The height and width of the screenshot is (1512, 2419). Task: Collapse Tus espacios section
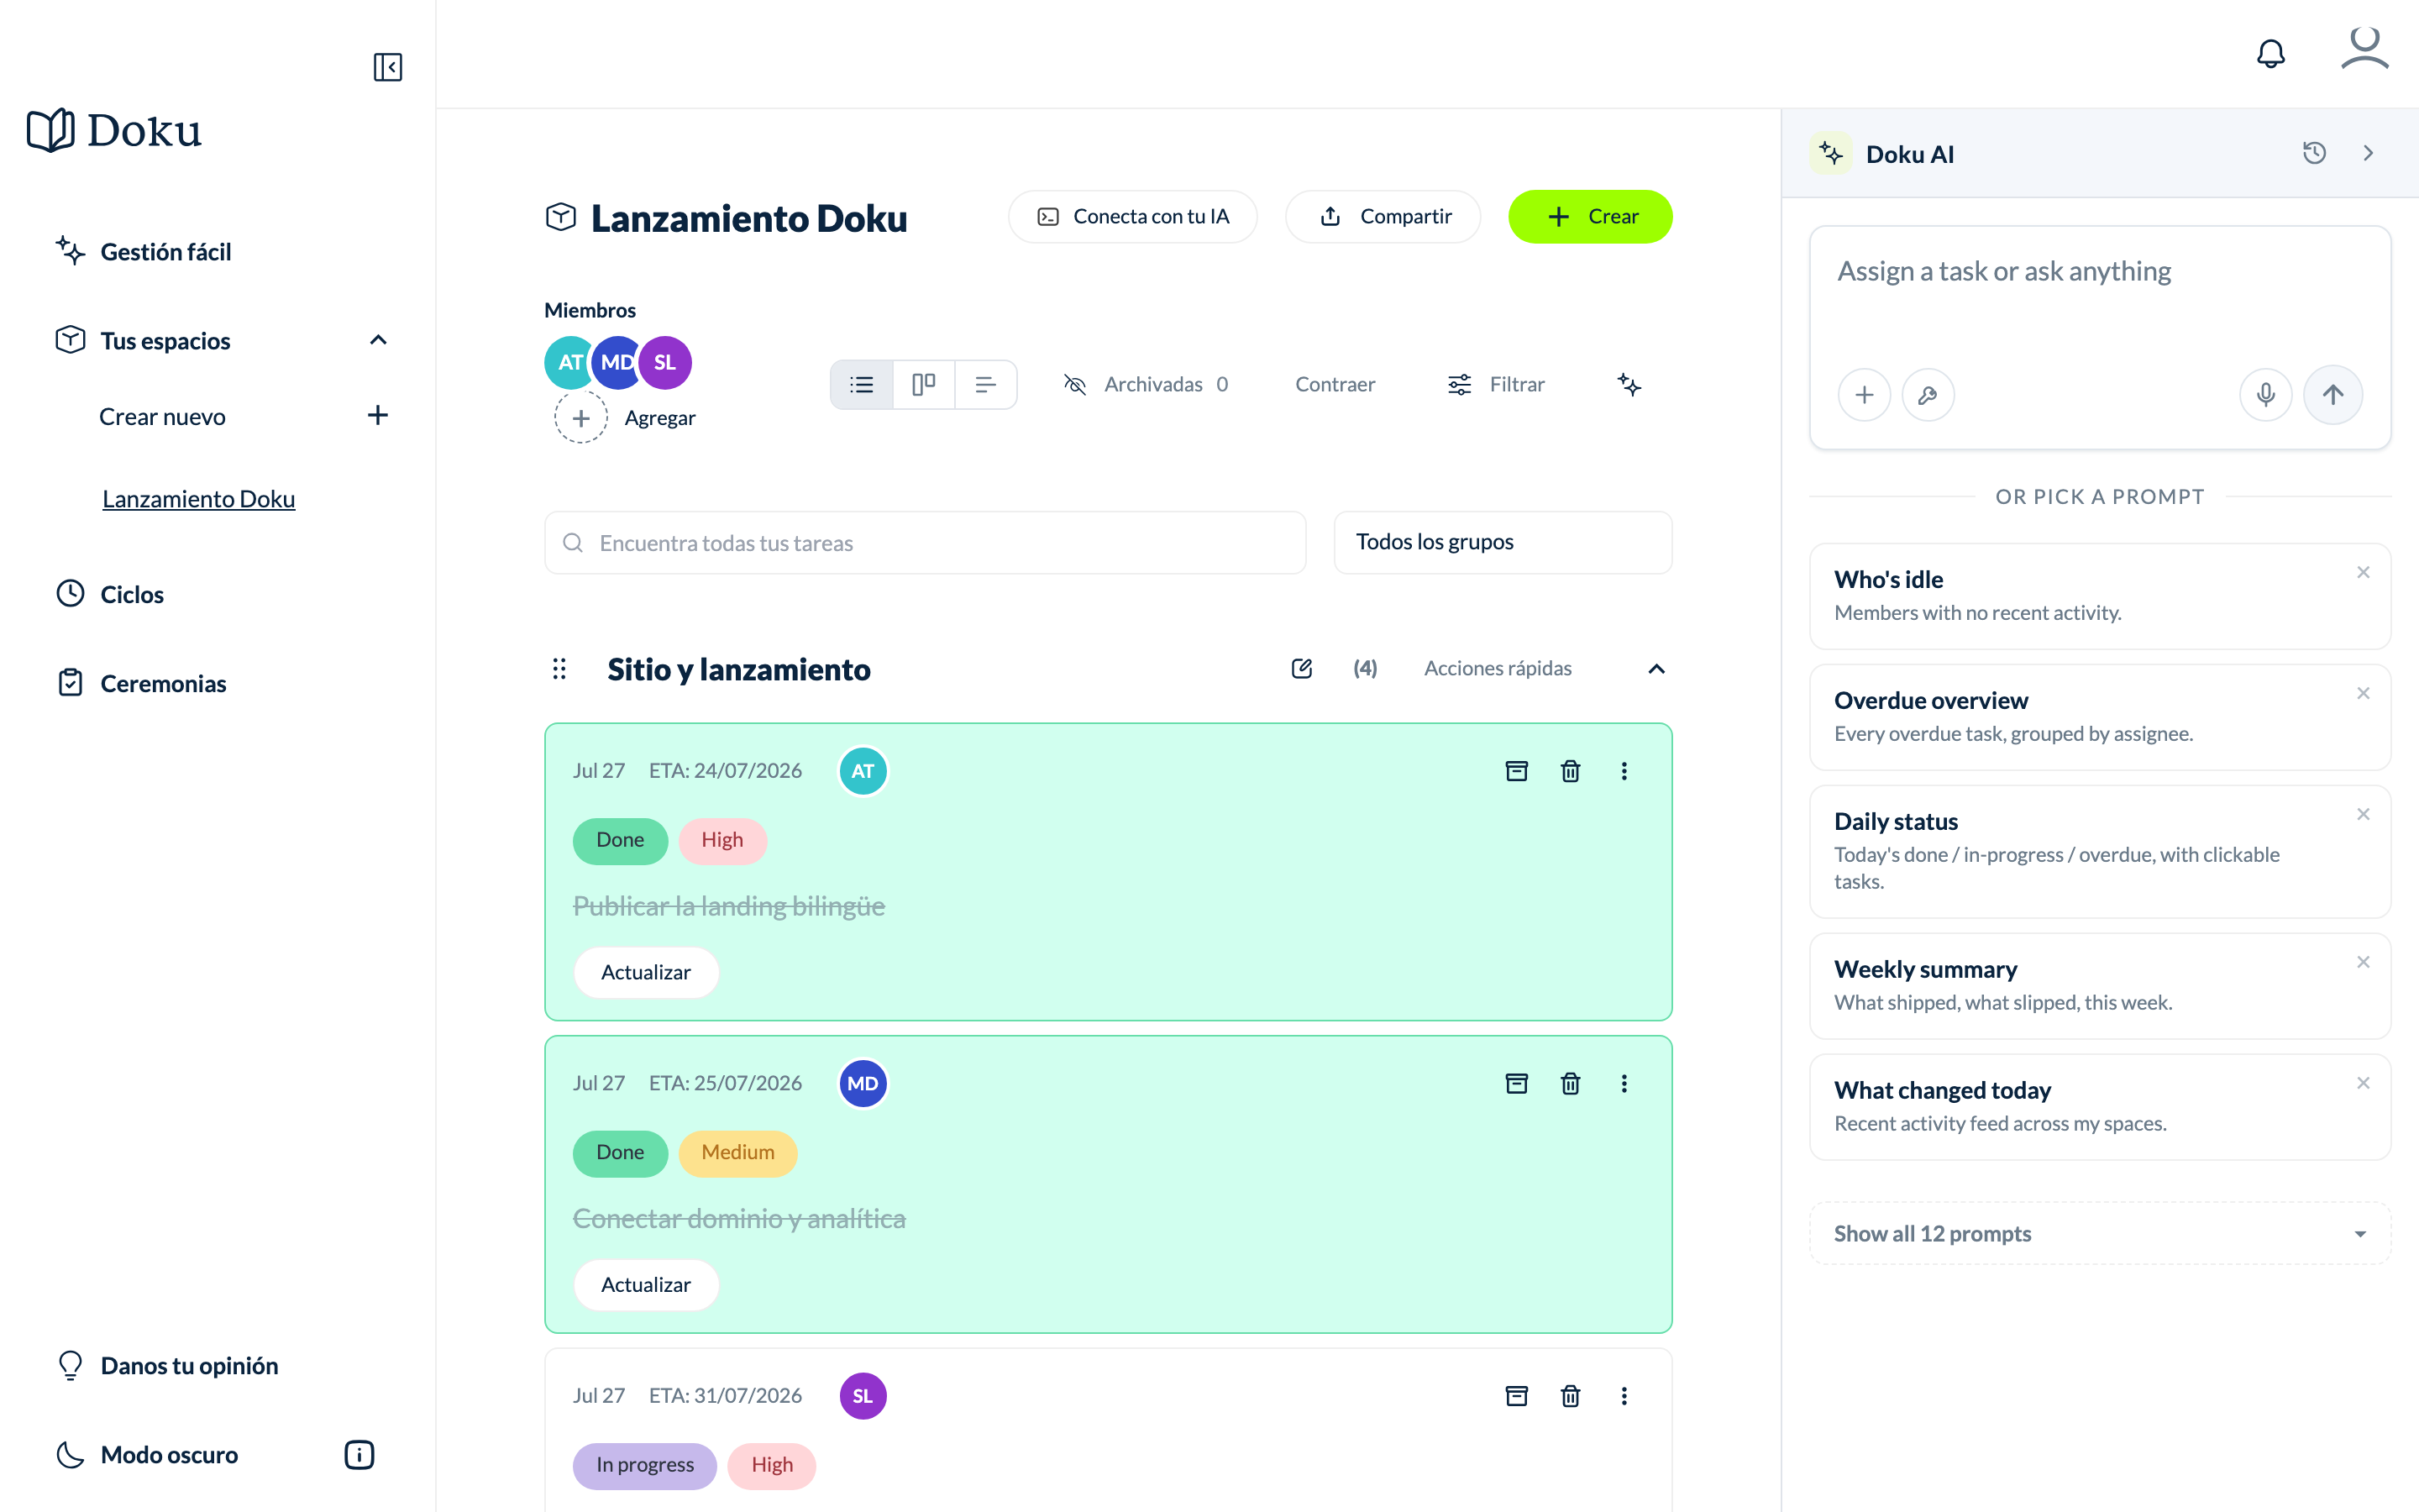coord(378,340)
